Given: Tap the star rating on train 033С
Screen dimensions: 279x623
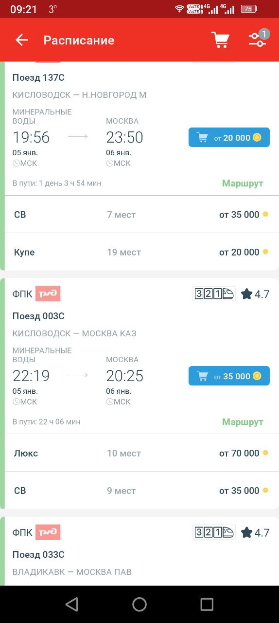Looking at the screenshot, I should [255, 532].
